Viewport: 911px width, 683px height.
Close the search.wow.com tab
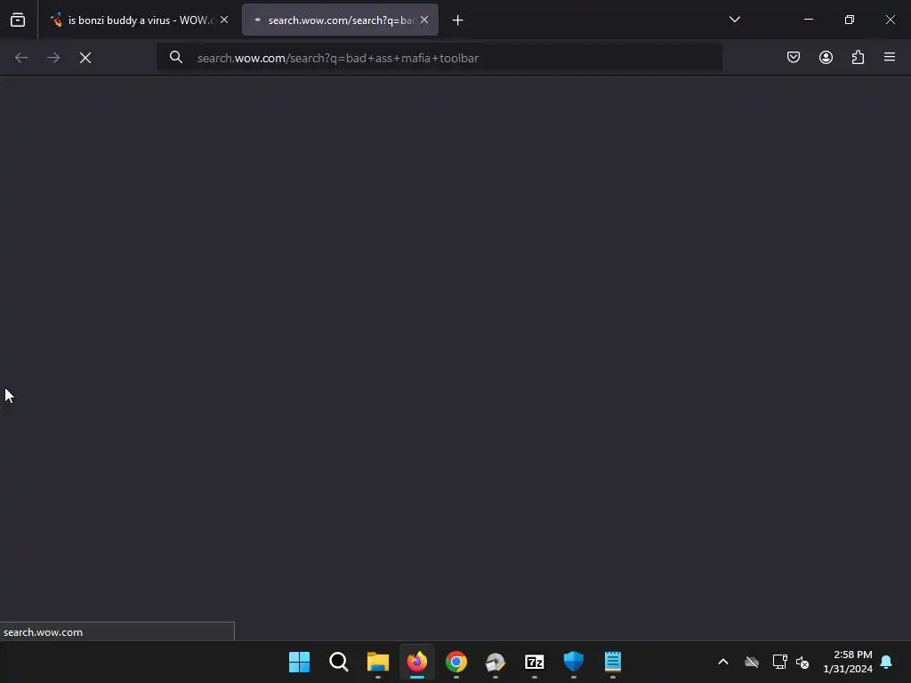[424, 20]
